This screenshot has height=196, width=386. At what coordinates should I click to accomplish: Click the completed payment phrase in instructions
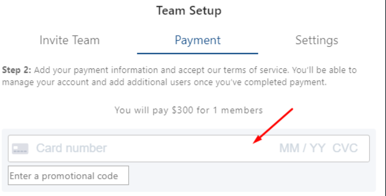(x=285, y=82)
